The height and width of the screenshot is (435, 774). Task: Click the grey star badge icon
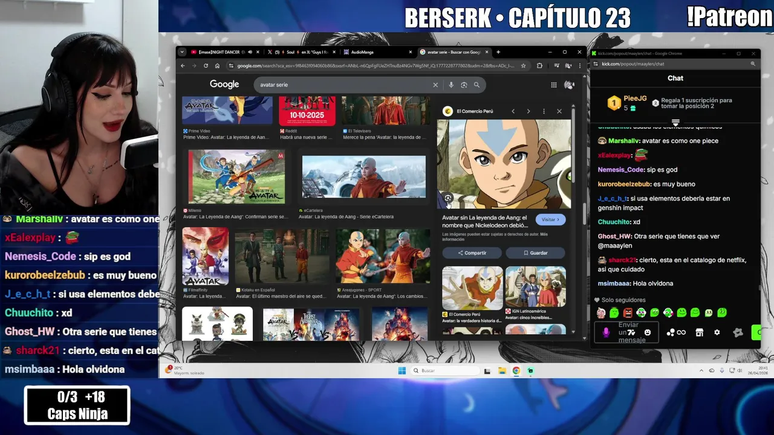click(x=738, y=332)
